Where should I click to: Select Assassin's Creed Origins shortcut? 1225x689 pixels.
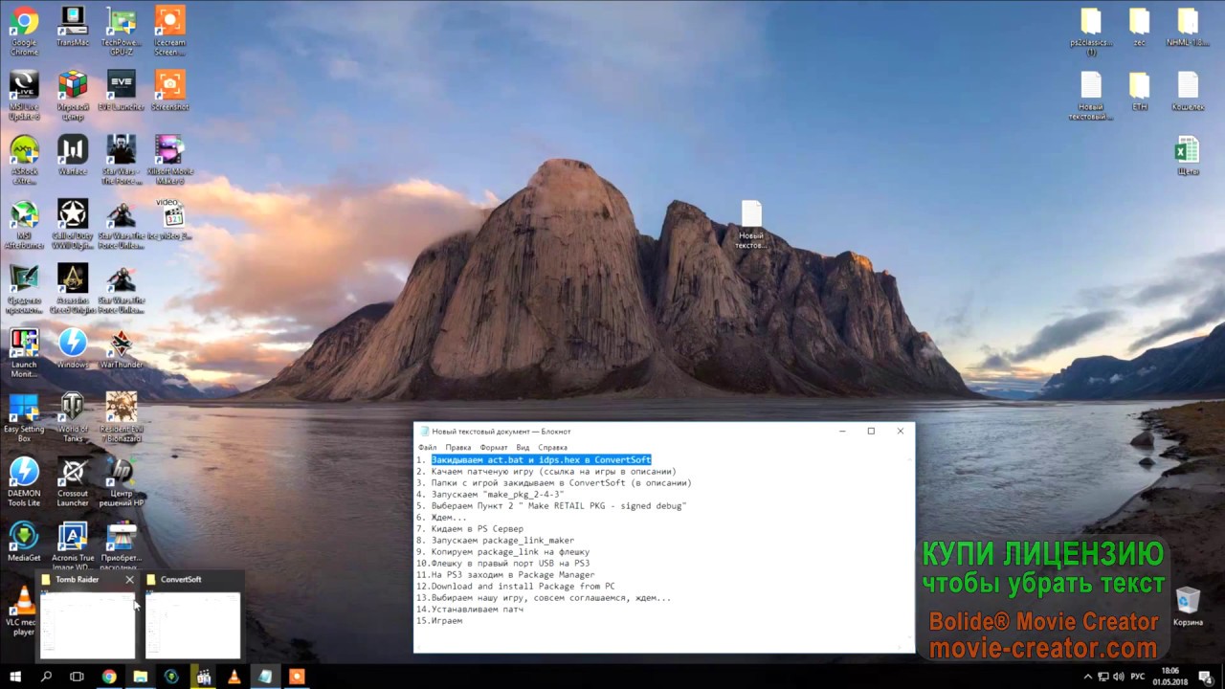73,289
